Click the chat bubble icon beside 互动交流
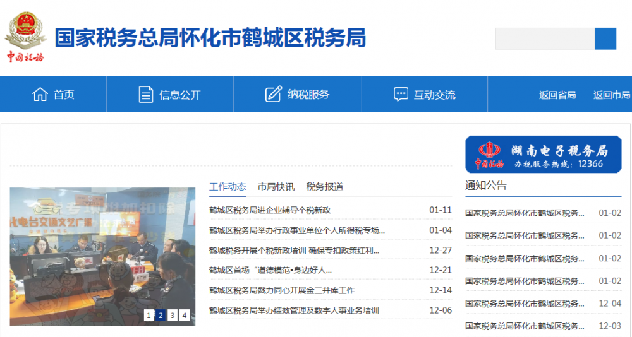Screen dimensions: 632x337 click(401, 95)
